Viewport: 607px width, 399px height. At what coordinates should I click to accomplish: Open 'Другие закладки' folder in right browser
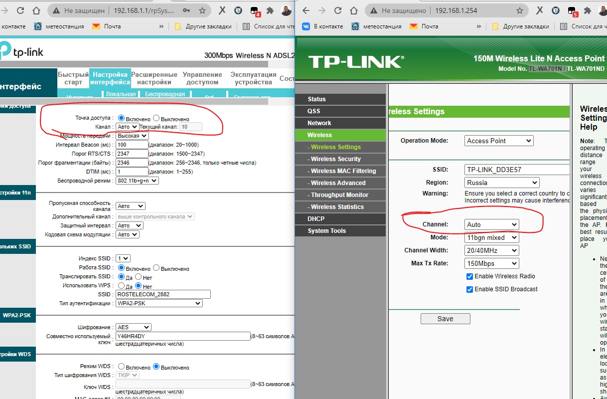pyautogui.click(x=520, y=26)
